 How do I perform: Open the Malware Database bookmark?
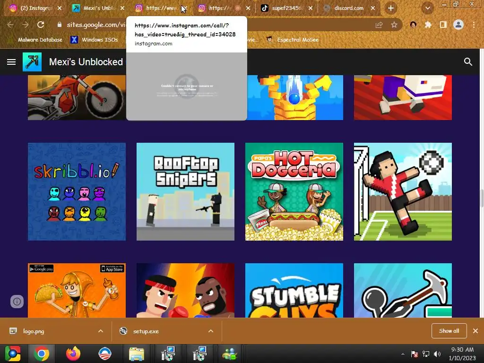point(40,40)
